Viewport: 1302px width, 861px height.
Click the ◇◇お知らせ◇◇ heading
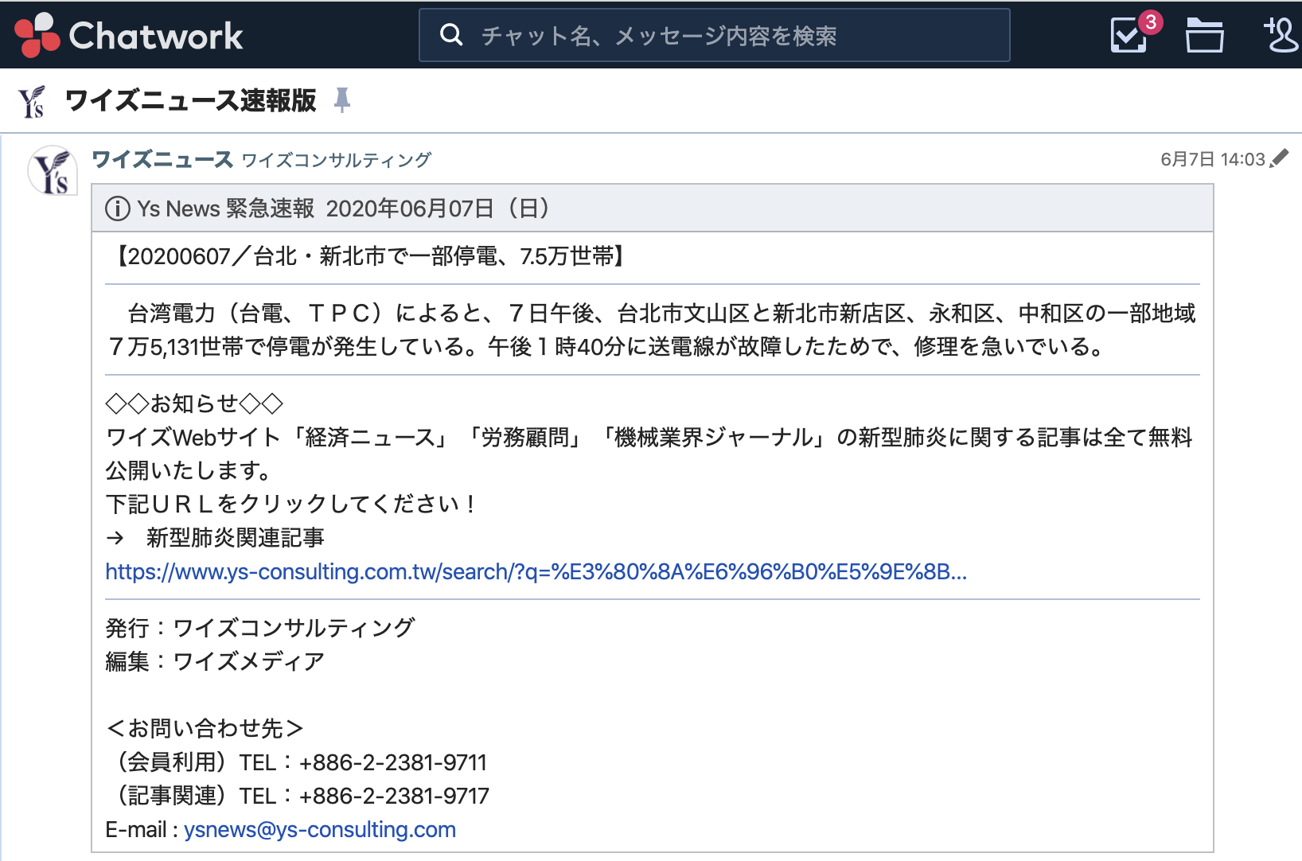pos(194,403)
